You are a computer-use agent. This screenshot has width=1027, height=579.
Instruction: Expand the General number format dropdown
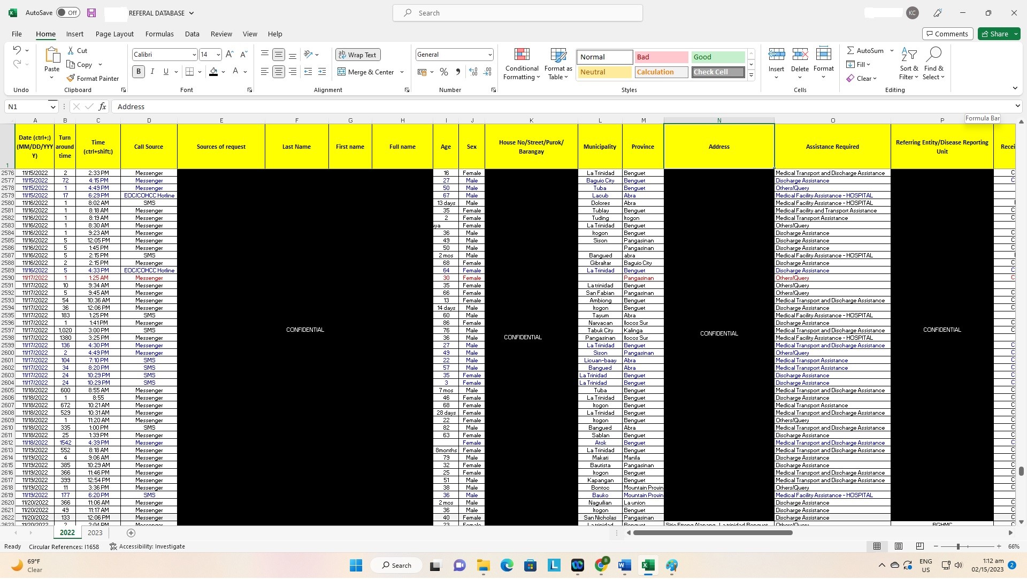(489, 55)
